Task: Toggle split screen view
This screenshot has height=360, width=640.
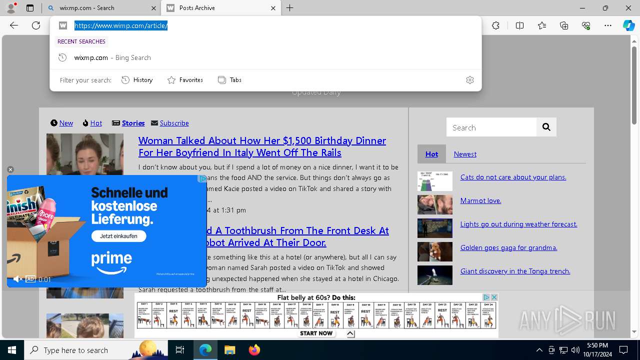Action: 519,25
